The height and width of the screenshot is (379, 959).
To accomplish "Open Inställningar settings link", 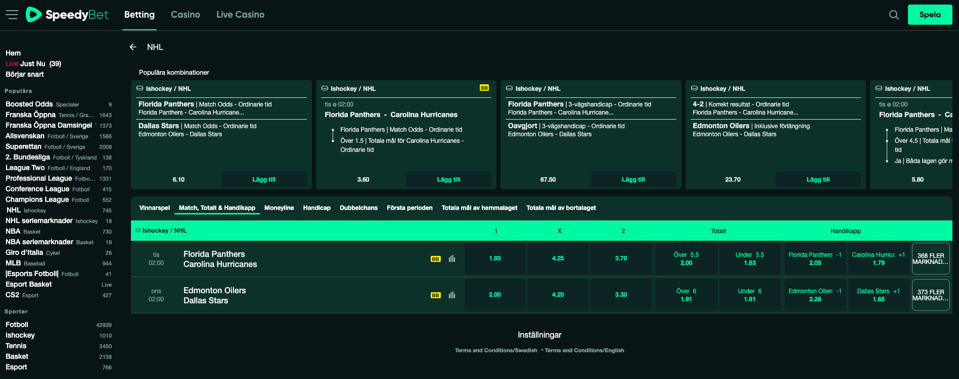I will pos(539,335).
